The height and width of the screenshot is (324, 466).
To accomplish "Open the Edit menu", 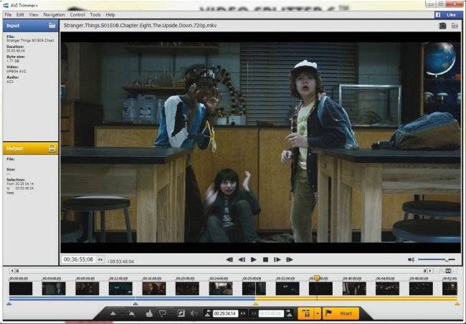I will click(20, 14).
